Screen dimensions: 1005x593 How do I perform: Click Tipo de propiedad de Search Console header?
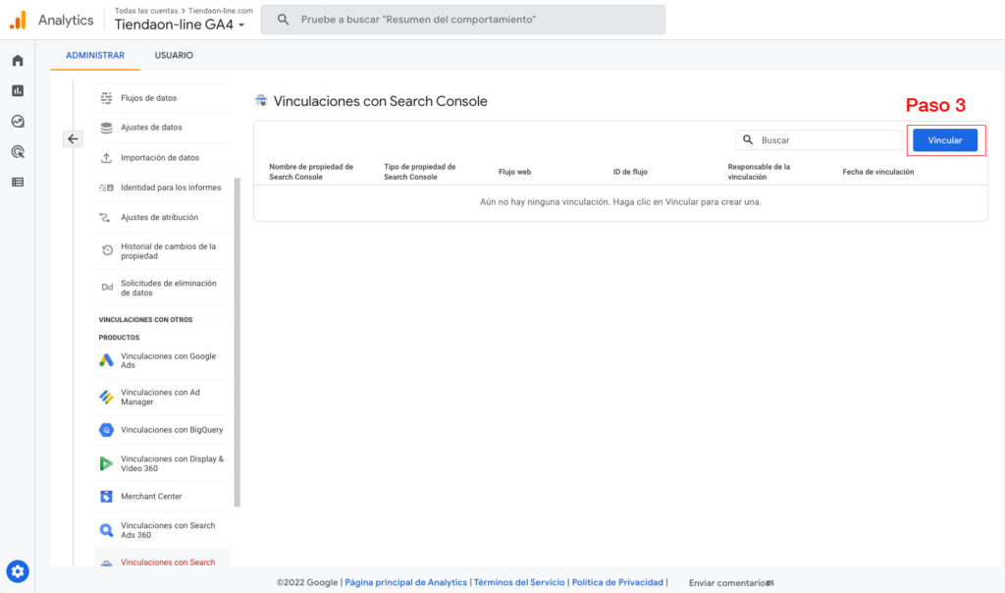[x=420, y=172]
